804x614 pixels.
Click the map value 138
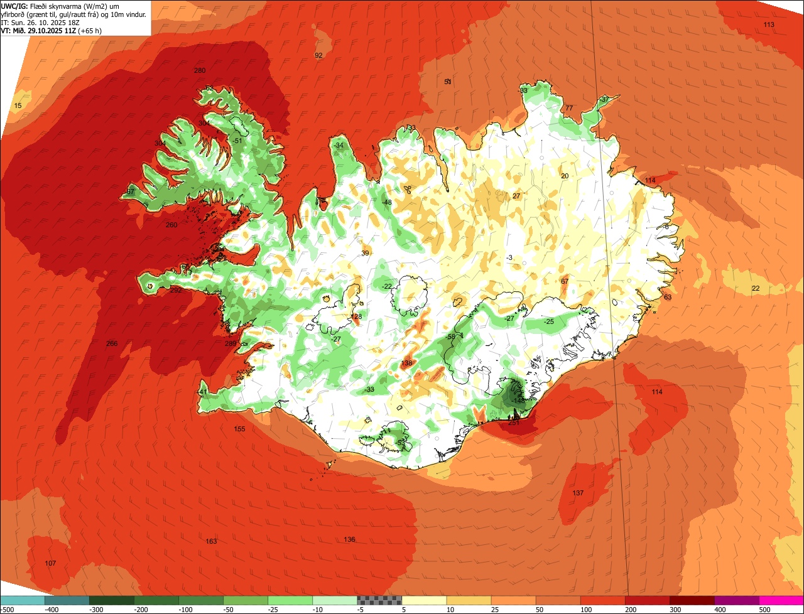coord(406,363)
